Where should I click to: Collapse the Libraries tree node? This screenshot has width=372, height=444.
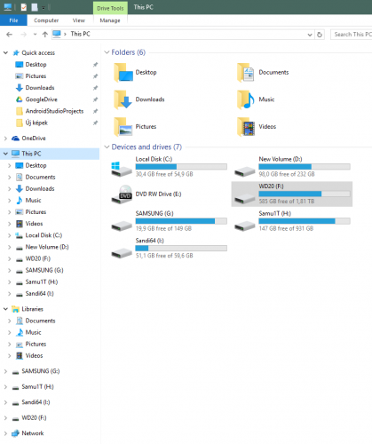[x=5, y=309]
